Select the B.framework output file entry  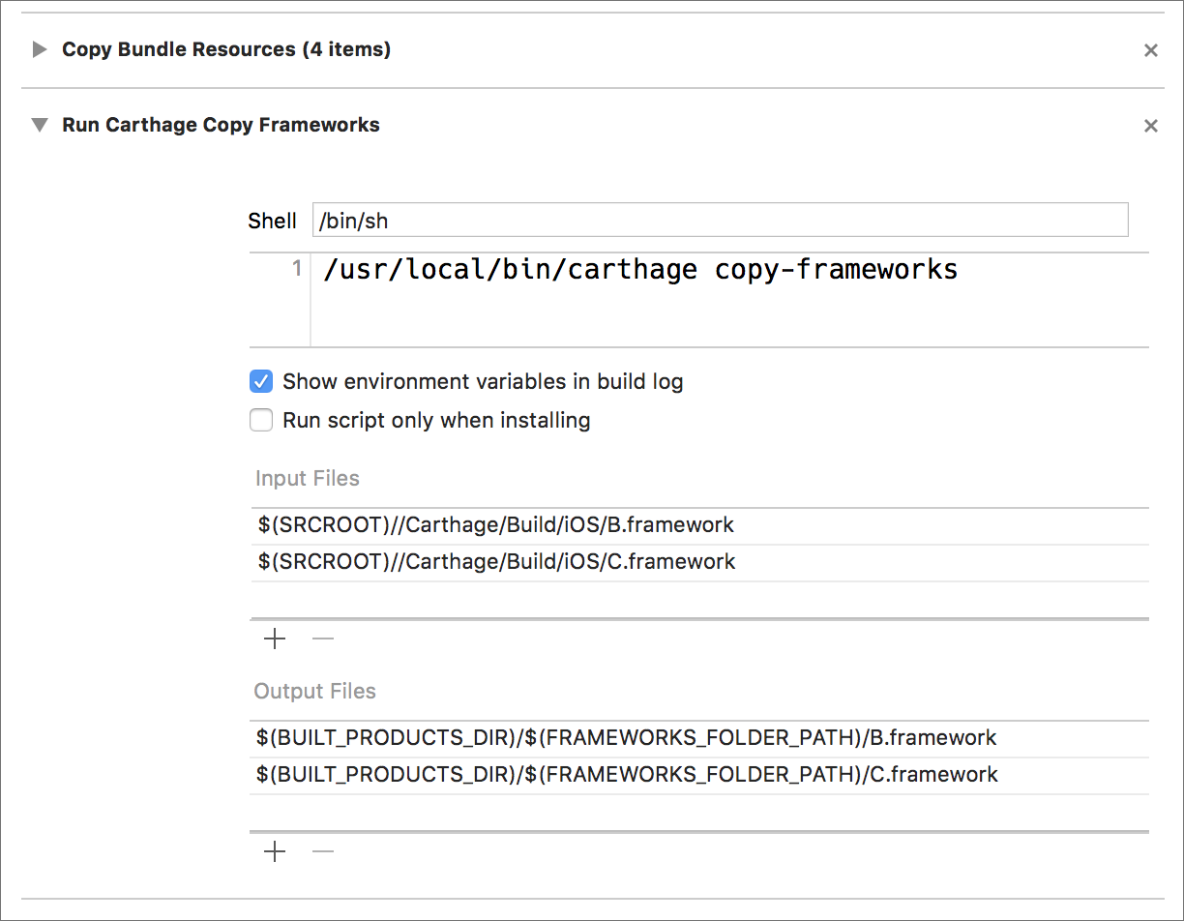tap(625, 737)
